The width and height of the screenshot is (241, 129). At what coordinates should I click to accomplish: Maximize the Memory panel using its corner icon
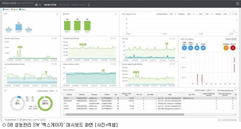tap(116, 14)
